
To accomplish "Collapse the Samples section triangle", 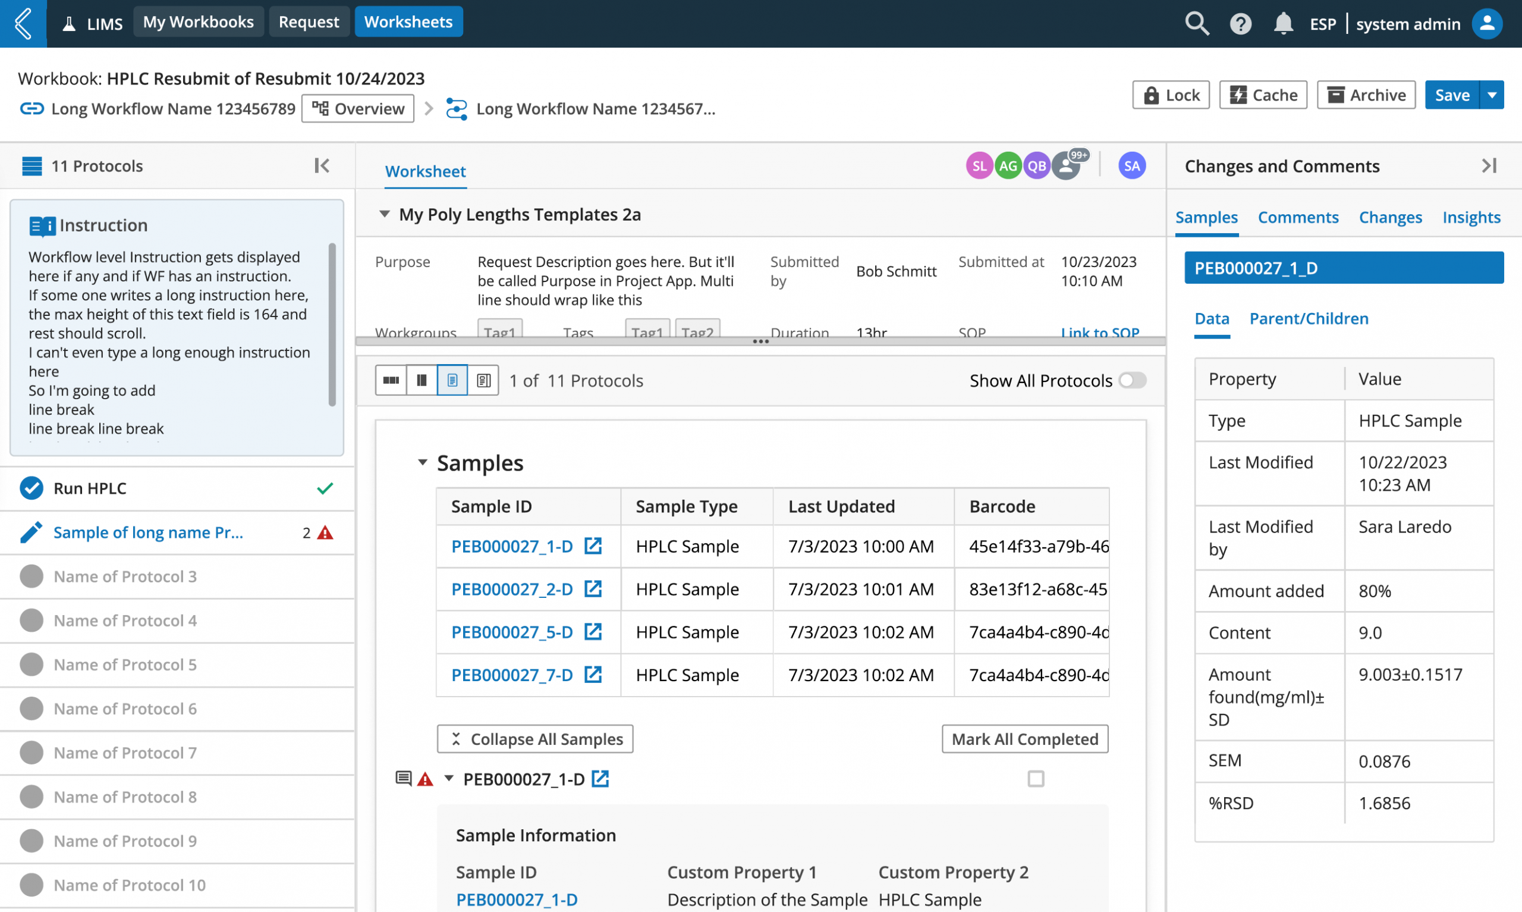I will point(422,462).
